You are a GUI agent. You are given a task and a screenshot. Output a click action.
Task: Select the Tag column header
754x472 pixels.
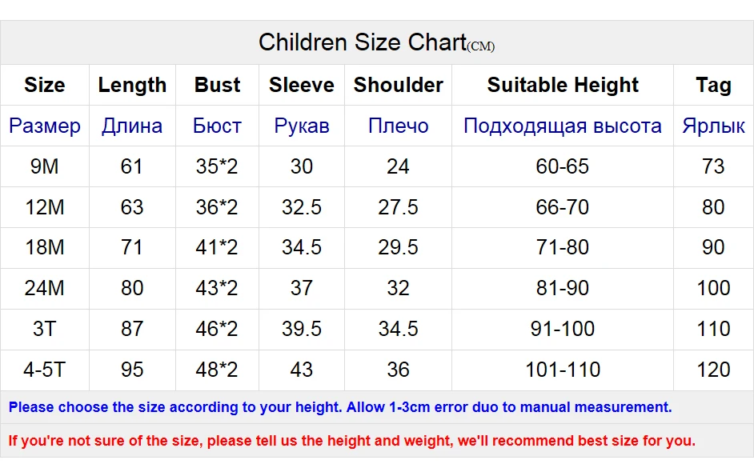click(714, 85)
